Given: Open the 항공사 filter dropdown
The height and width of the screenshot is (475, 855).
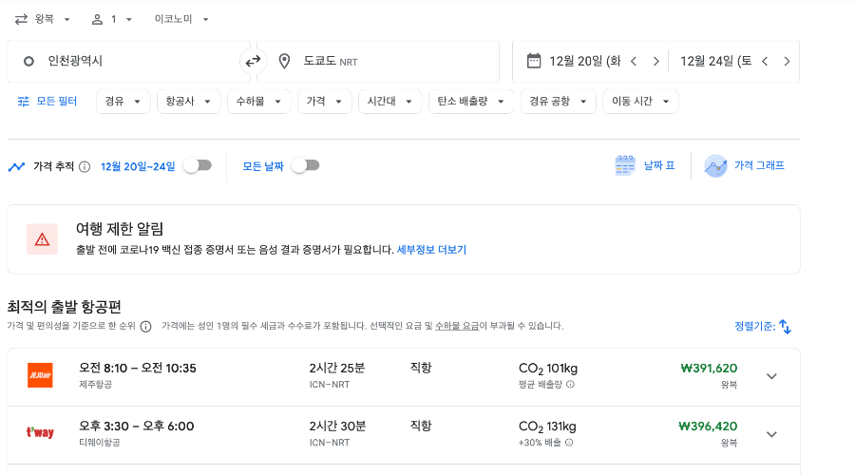Looking at the screenshot, I should click(189, 102).
